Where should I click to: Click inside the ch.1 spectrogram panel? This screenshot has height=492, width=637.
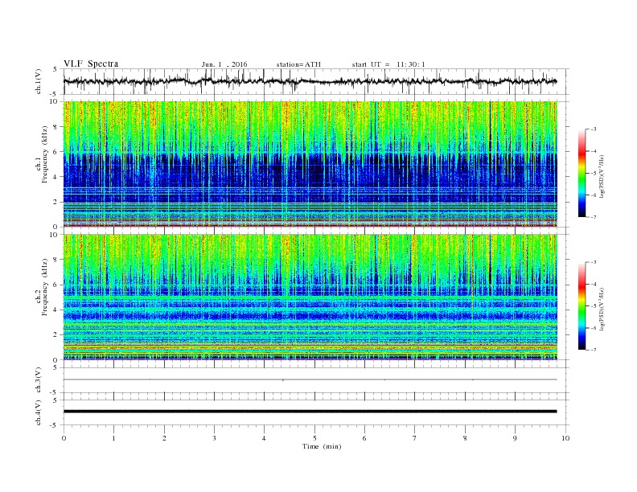point(310,164)
